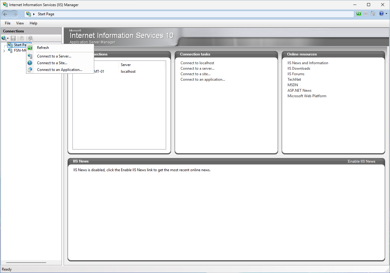Click the application icon beside Connect to an Application
The width and height of the screenshot is (390, 273).
(30, 70)
